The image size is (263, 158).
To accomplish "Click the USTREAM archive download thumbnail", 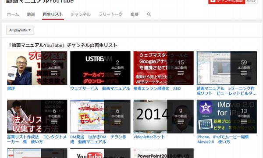I will pos(100,68).
